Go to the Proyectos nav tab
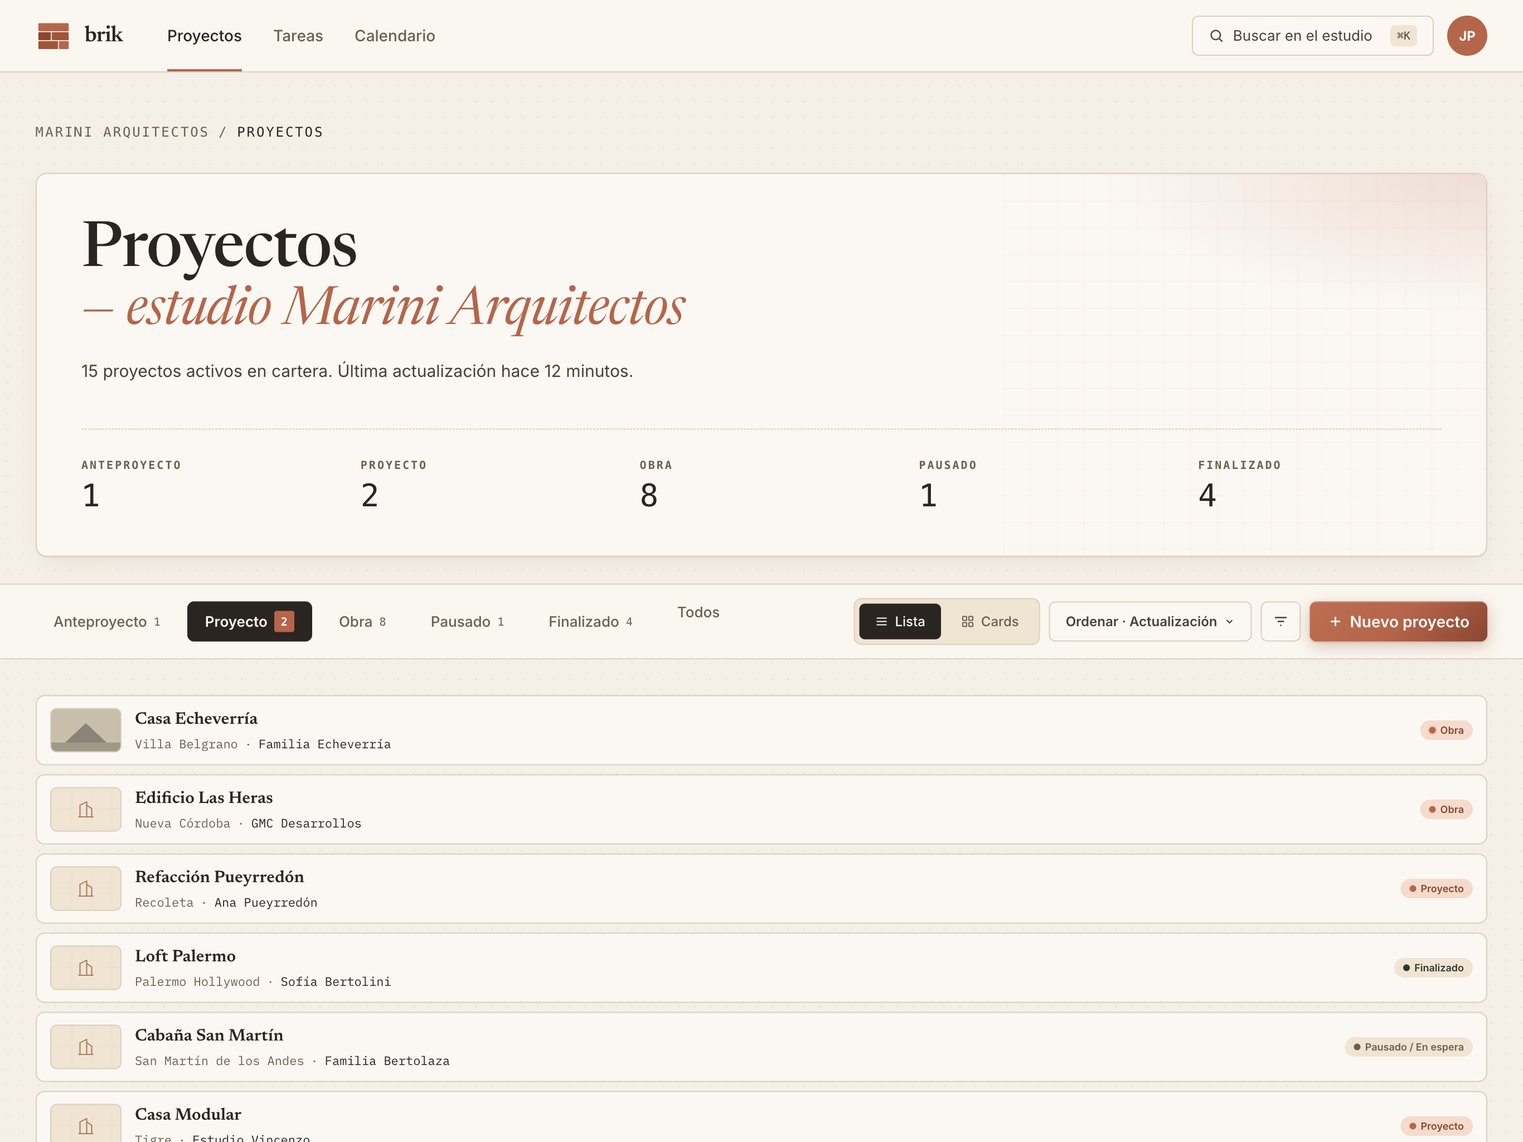 [x=205, y=36]
